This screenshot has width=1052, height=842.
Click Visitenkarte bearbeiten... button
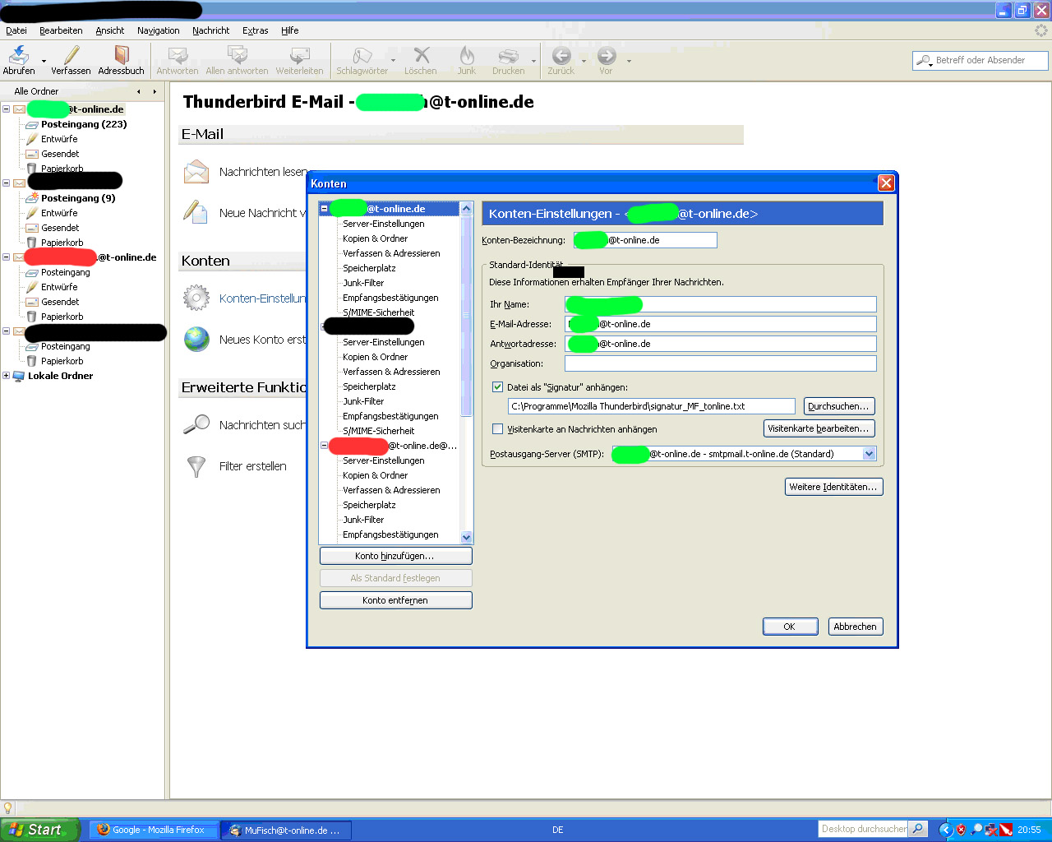coord(819,428)
